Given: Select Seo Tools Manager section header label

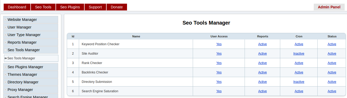Looking at the screenshot, I should click(24, 50).
